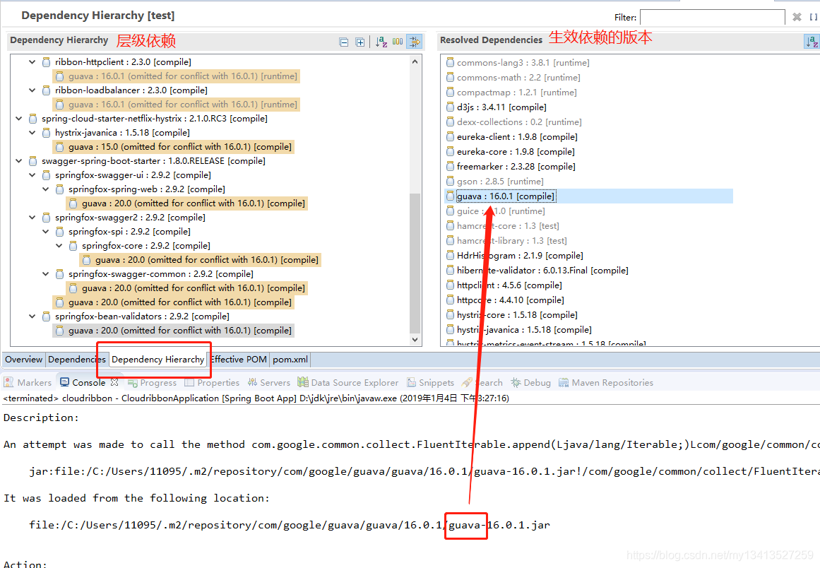The width and height of the screenshot is (820, 568).
Task: Clear the Filter field with X icon
Action: pos(797,17)
